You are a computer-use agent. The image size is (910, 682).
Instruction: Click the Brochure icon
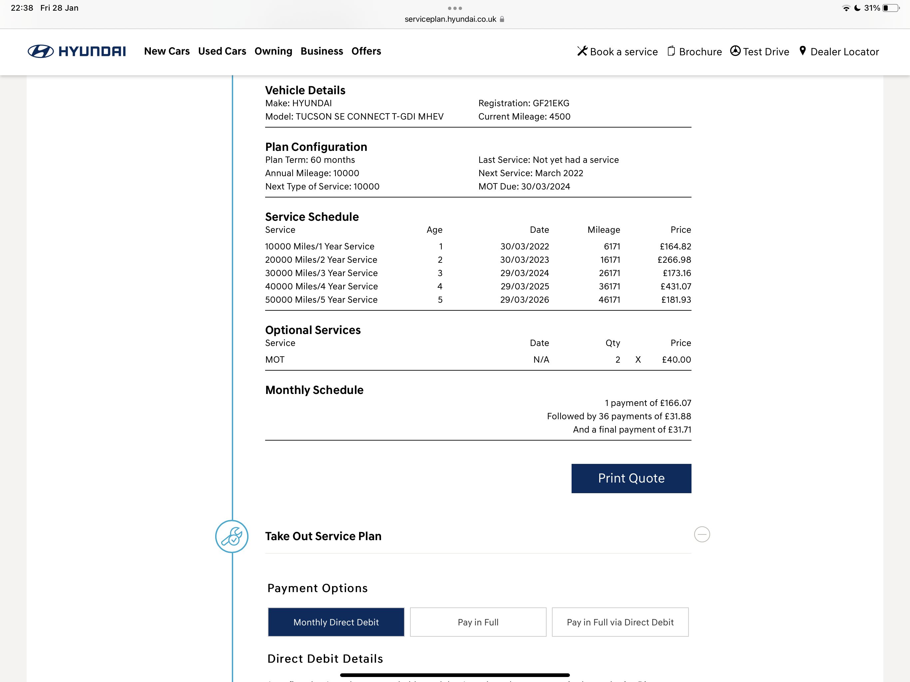coord(671,51)
